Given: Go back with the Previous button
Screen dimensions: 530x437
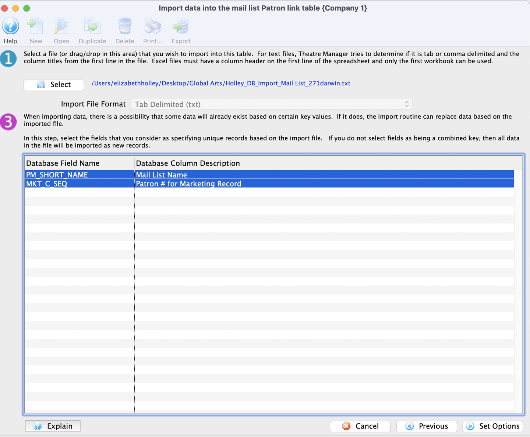Looking at the screenshot, I should (427, 426).
